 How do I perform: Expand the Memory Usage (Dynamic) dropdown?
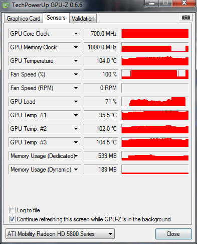(x=76, y=170)
